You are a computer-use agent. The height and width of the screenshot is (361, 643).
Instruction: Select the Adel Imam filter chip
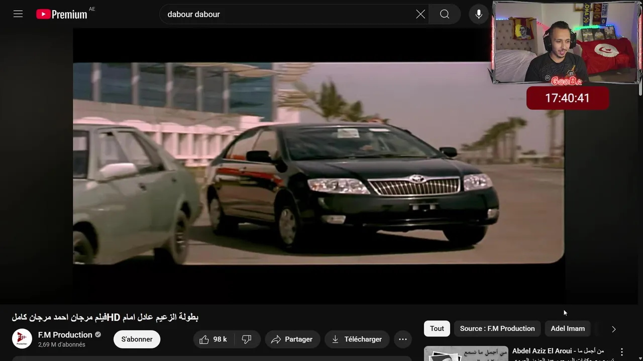[x=568, y=328]
